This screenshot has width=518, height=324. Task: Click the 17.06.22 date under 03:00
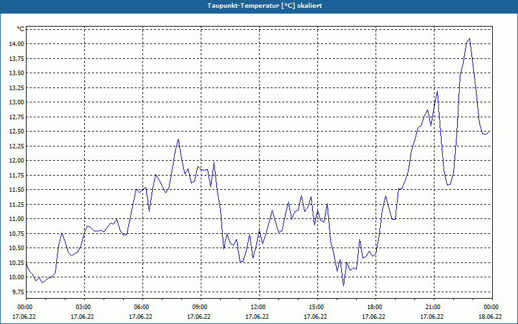click(82, 316)
